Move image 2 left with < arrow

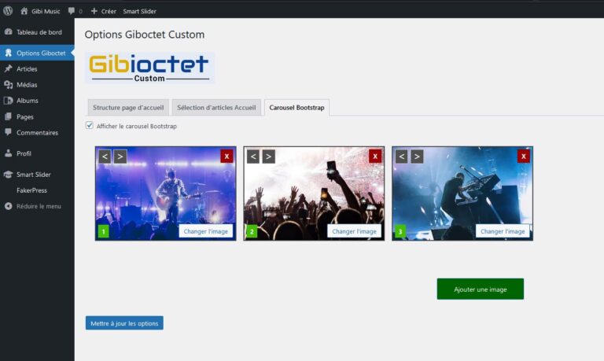click(253, 157)
